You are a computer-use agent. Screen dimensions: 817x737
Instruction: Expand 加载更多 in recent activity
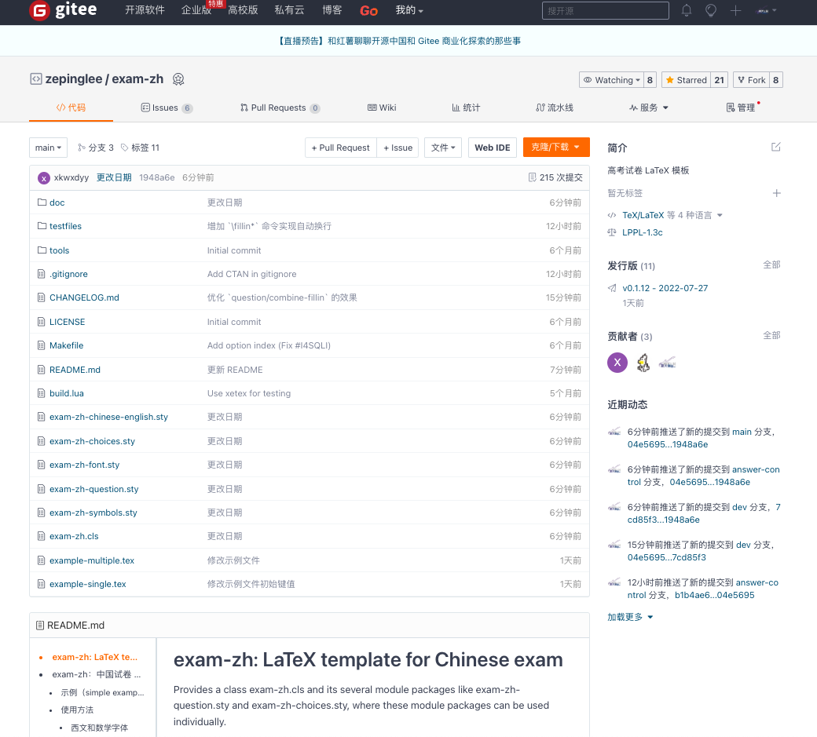pos(630,617)
